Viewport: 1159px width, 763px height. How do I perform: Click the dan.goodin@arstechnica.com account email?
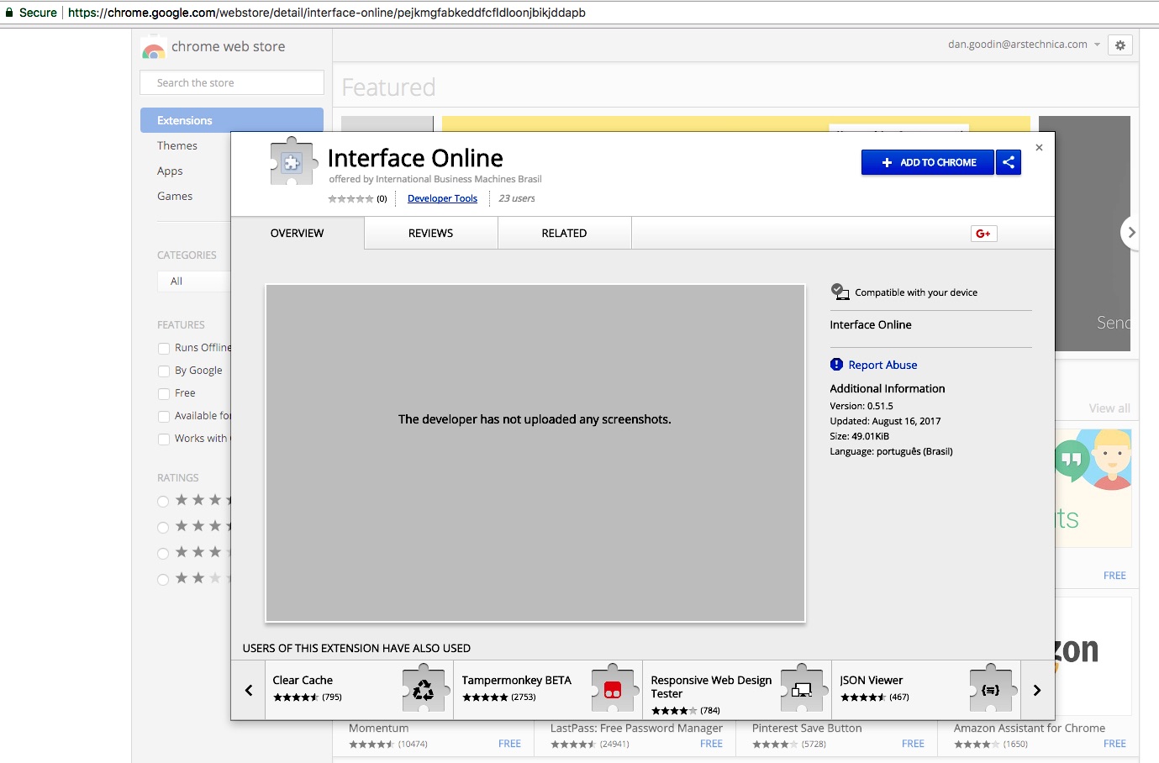coord(1018,45)
